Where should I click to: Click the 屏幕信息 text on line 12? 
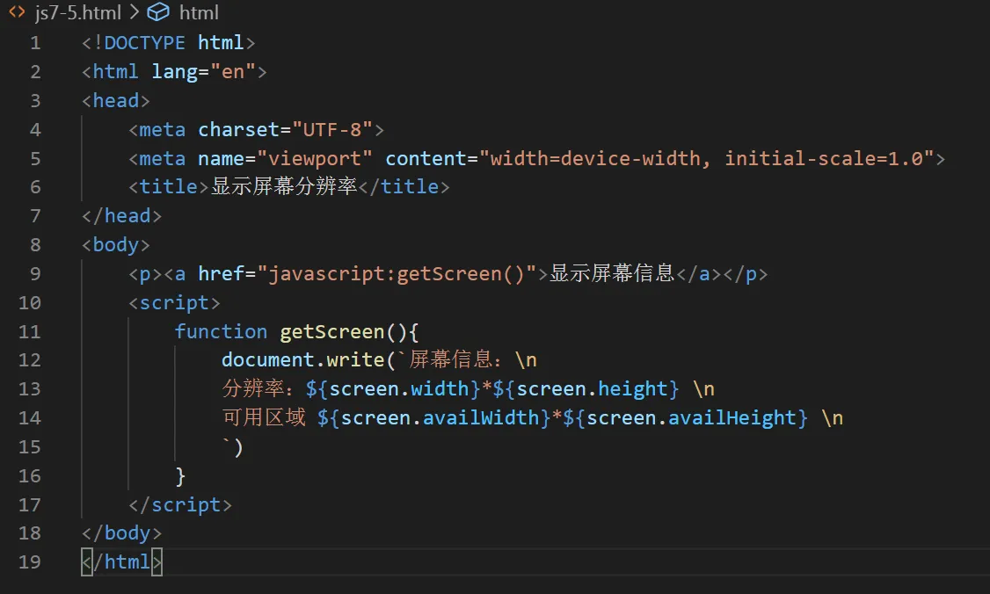tap(451, 359)
